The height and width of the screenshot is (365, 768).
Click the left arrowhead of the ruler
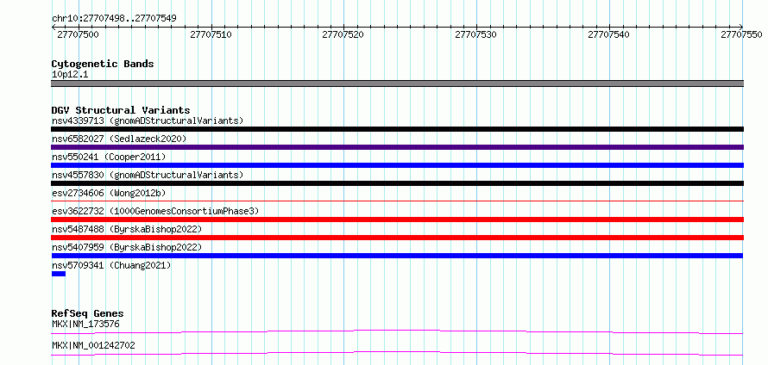[x=54, y=28]
